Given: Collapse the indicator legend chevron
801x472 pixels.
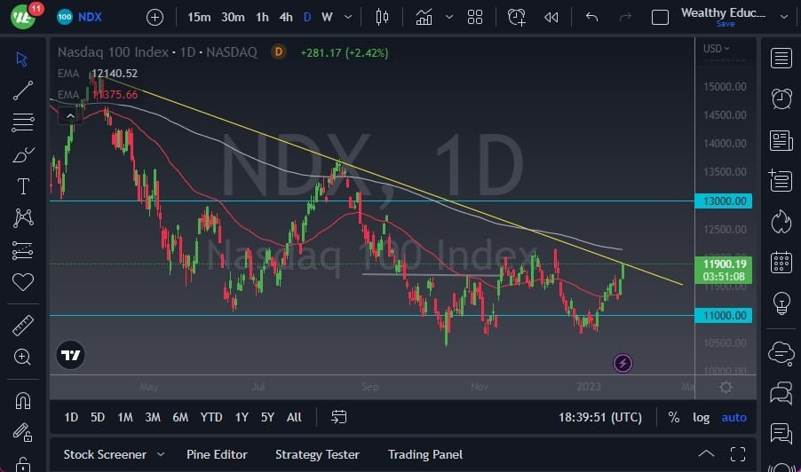Looking at the screenshot, I should (70, 116).
